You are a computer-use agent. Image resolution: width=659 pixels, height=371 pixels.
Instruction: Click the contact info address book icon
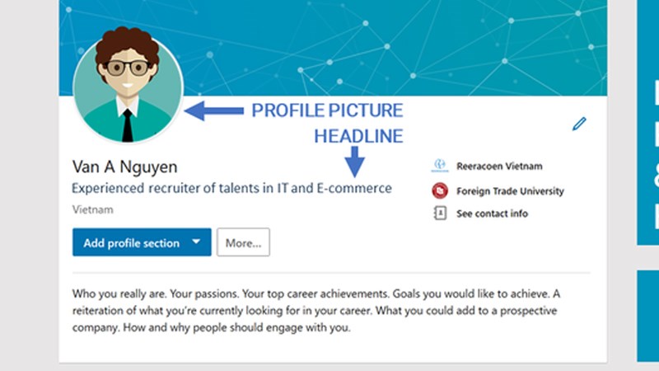pos(440,214)
